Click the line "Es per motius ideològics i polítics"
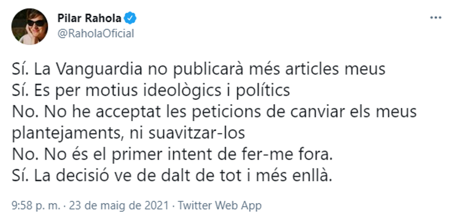Viewport: 453px width, 220px height. pyautogui.click(x=151, y=91)
